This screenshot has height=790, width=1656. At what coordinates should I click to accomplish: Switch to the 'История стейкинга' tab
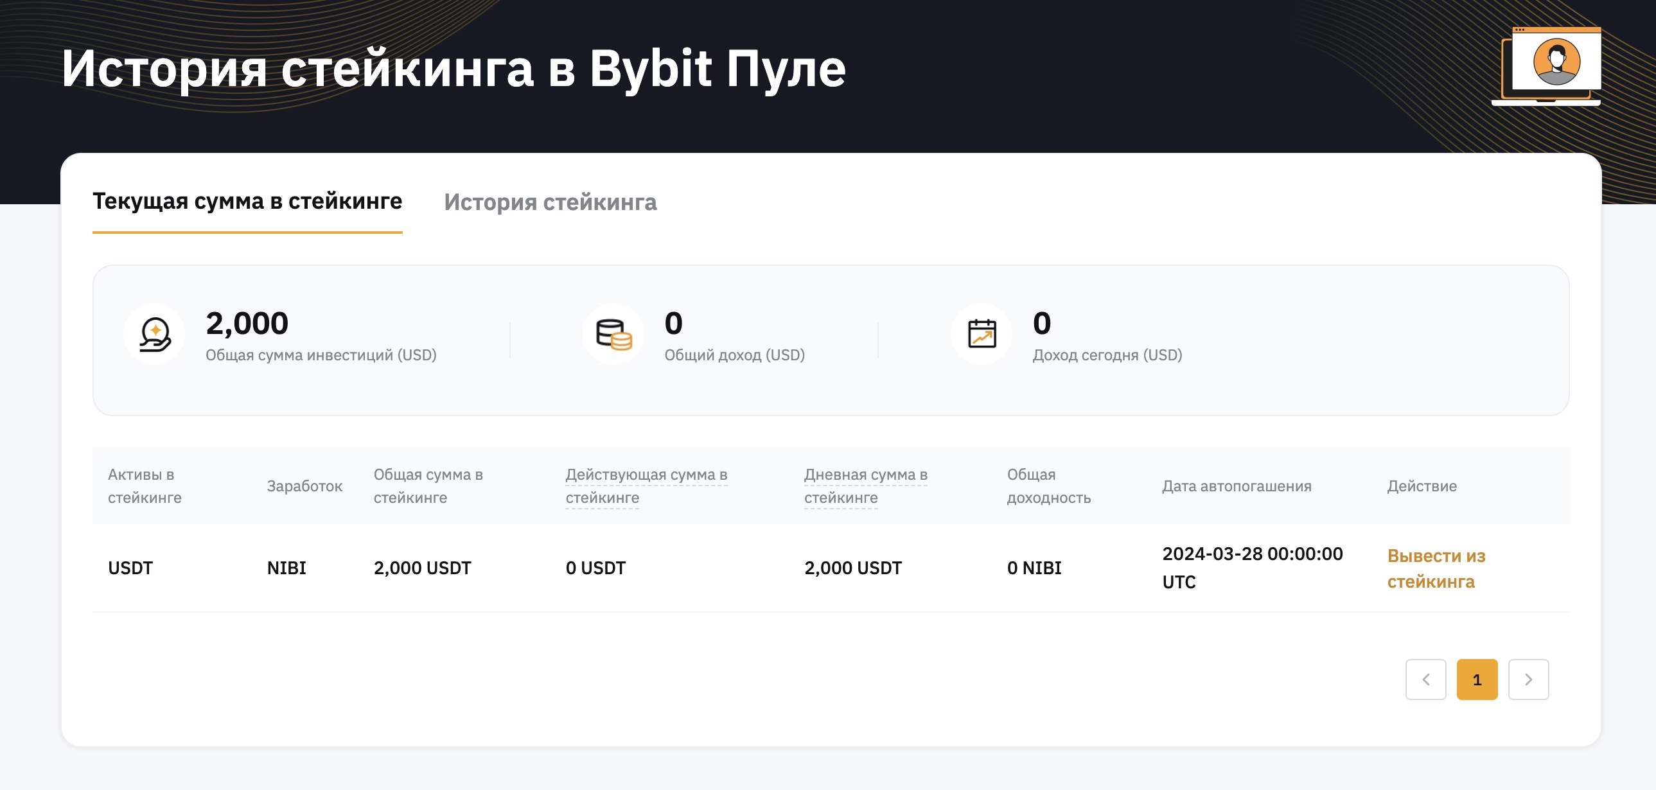tap(551, 202)
